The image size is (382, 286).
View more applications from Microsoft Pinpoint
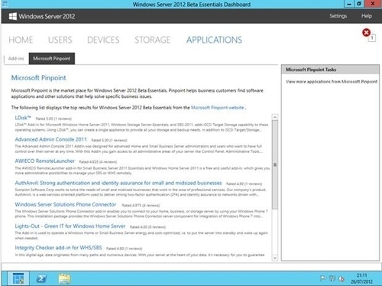click(x=332, y=82)
